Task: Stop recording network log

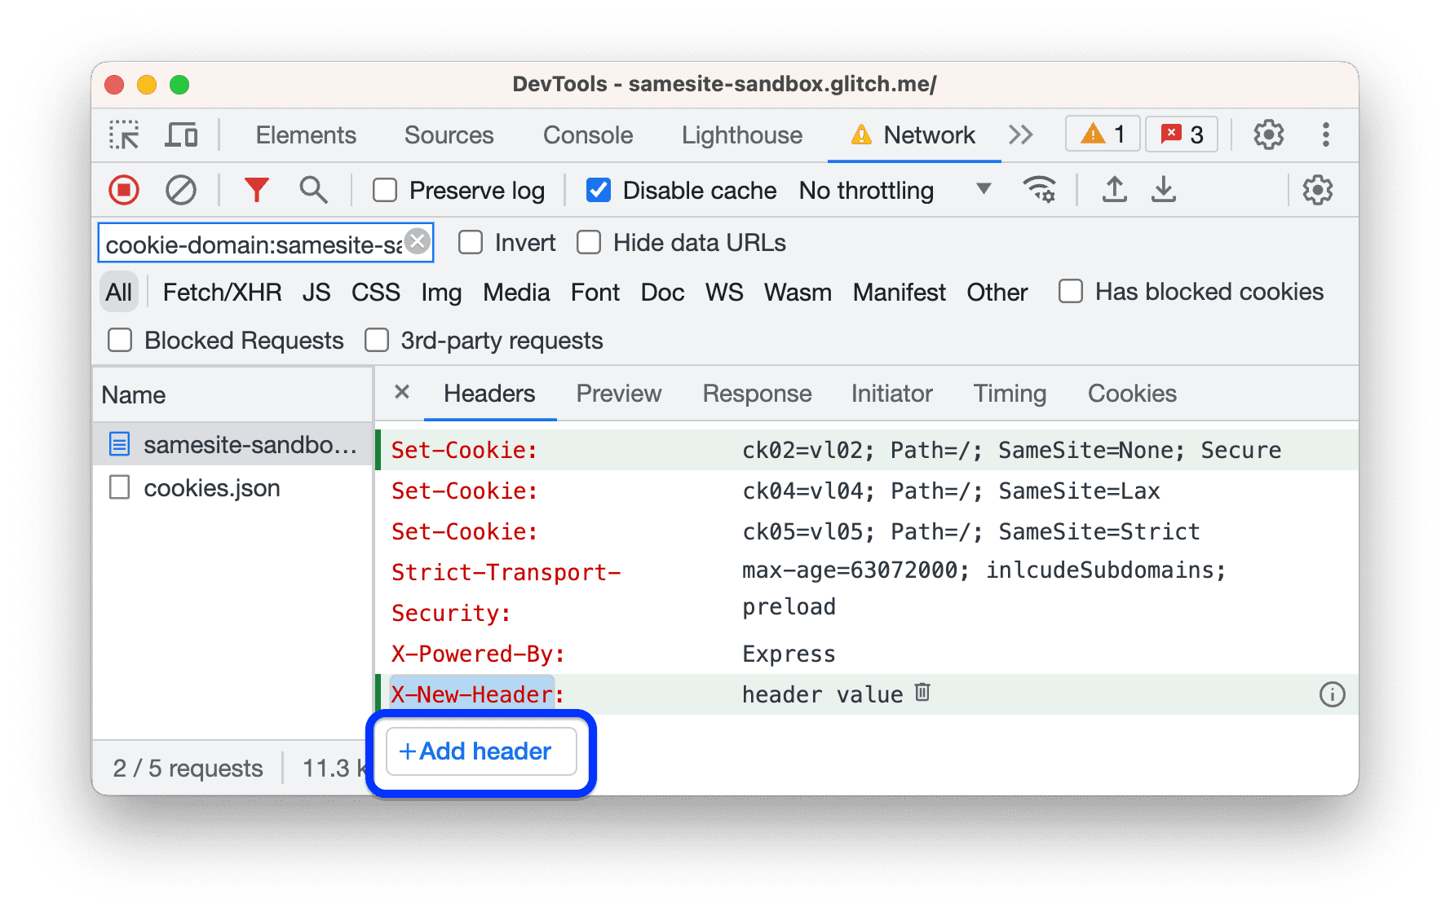Action: click(123, 190)
